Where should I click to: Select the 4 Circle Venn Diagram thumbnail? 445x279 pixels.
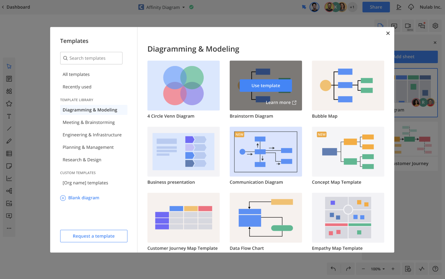coord(183,86)
